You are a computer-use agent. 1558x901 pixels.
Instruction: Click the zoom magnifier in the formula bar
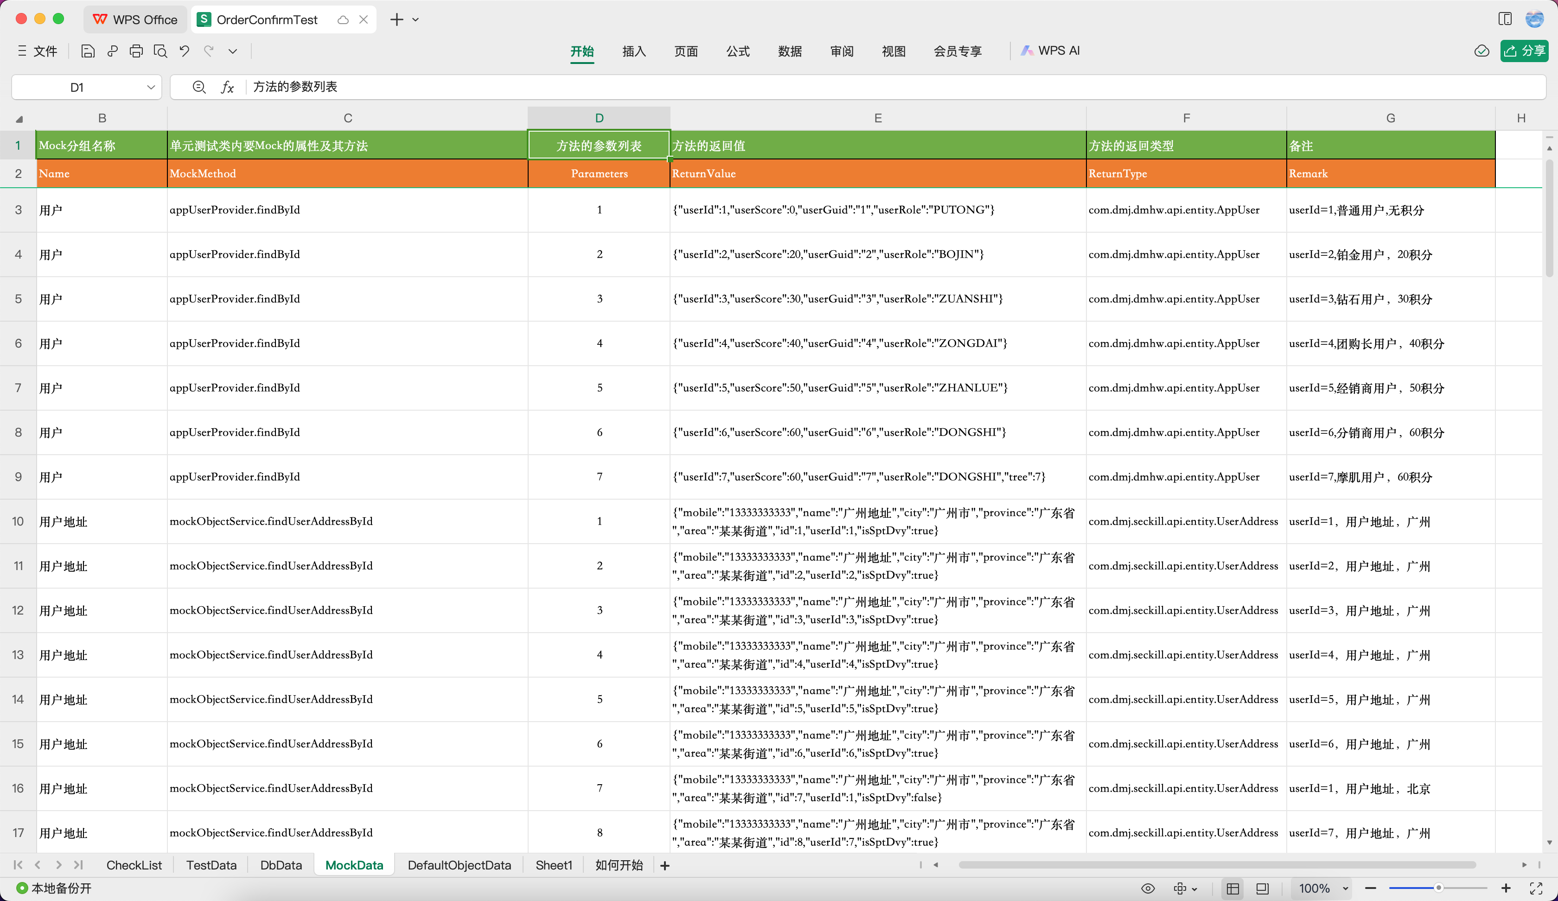pyautogui.click(x=199, y=87)
